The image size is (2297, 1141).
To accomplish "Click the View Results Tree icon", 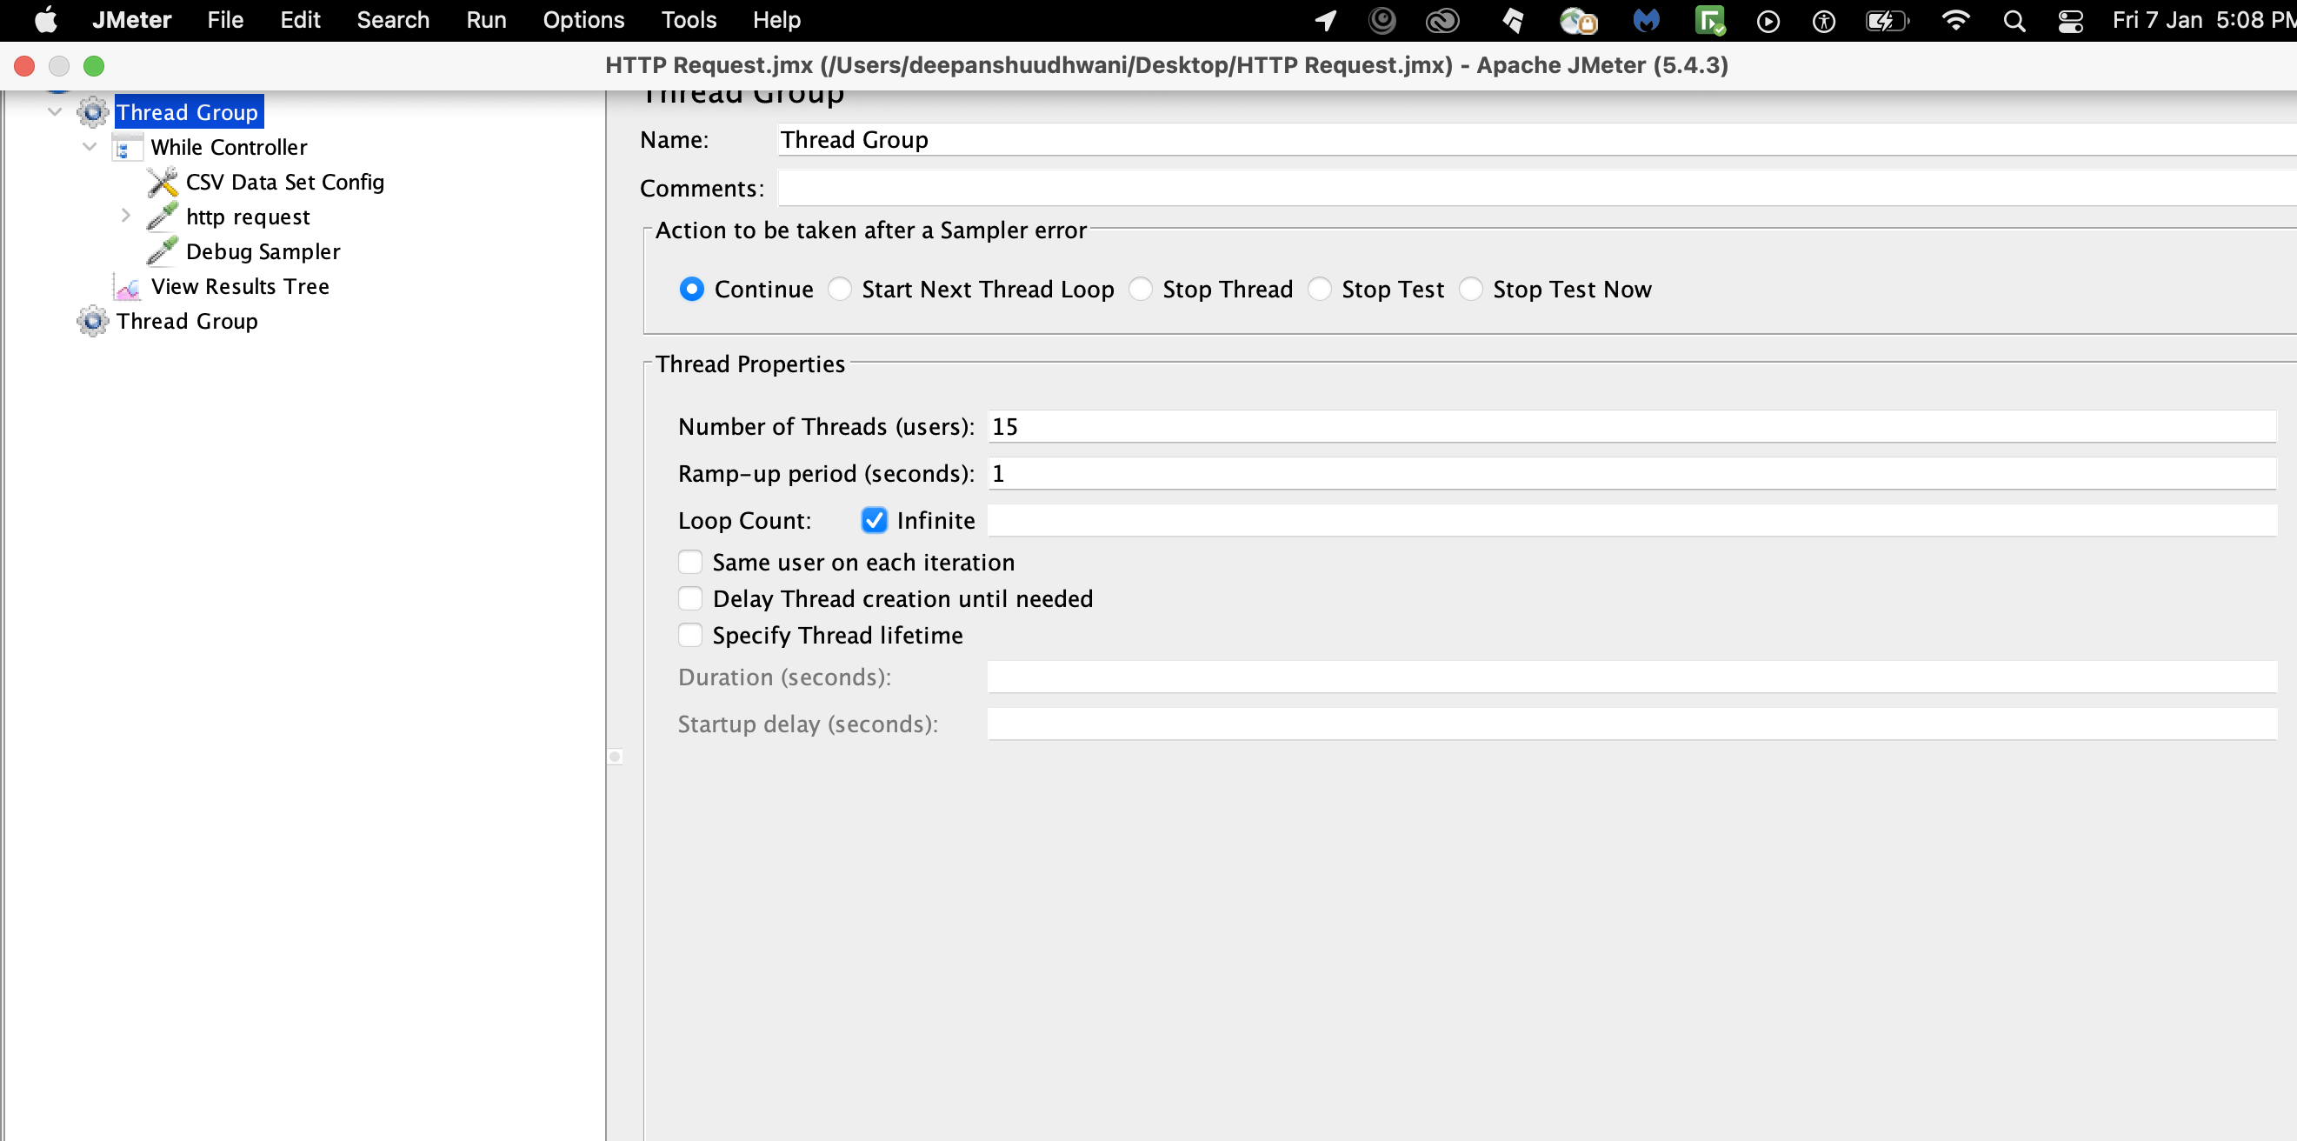I will [124, 285].
